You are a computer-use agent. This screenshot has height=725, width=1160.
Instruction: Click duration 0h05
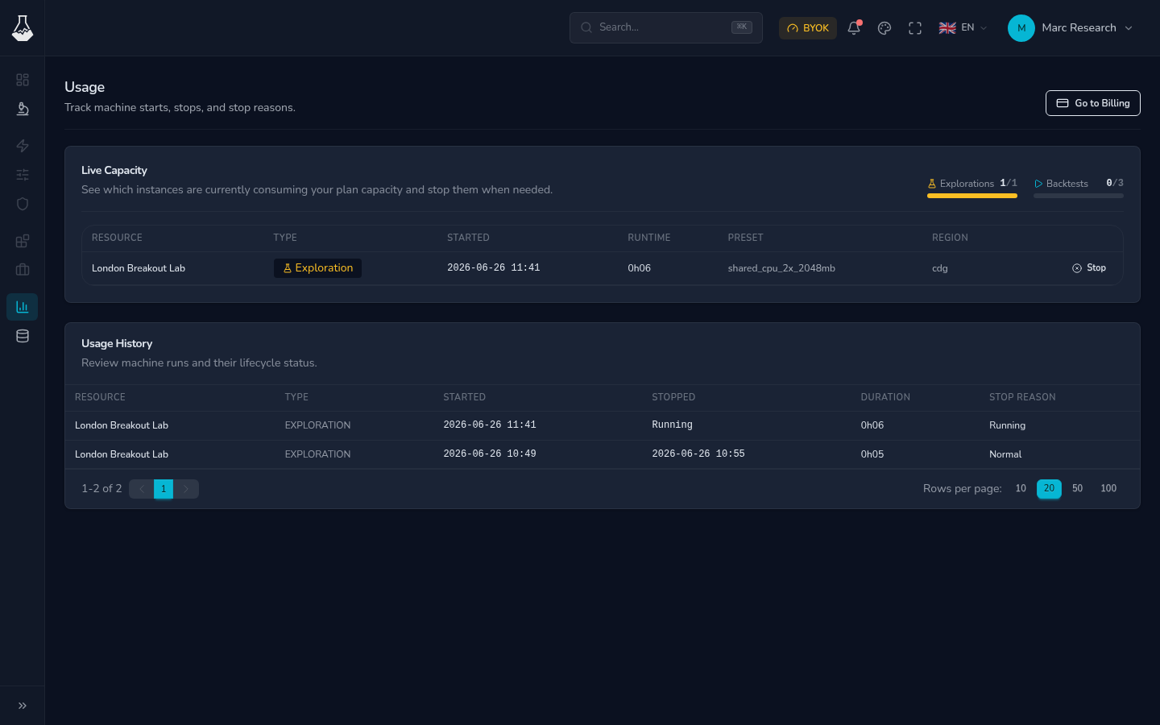tap(872, 454)
